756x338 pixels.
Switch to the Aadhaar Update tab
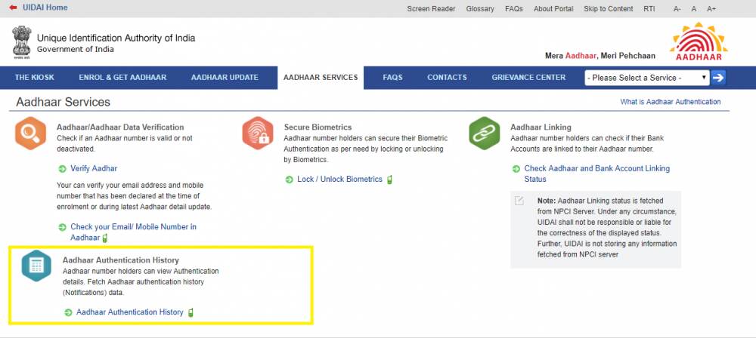click(x=225, y=78)
